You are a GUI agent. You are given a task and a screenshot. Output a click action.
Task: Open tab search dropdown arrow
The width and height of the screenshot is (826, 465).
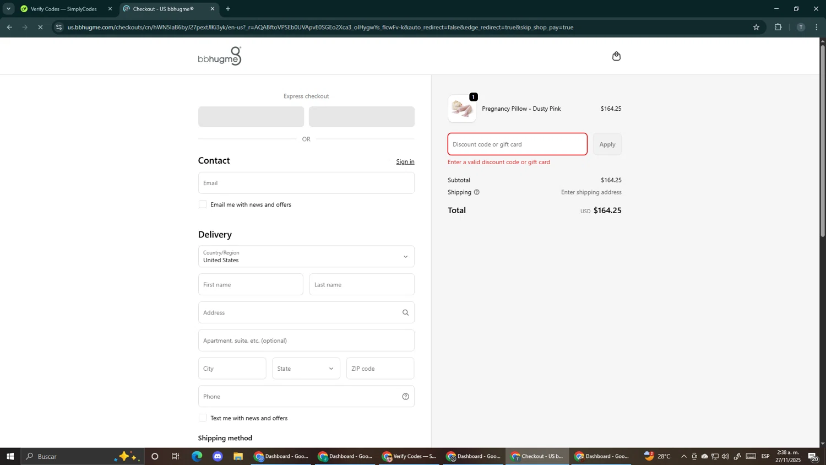click(8, 9)
